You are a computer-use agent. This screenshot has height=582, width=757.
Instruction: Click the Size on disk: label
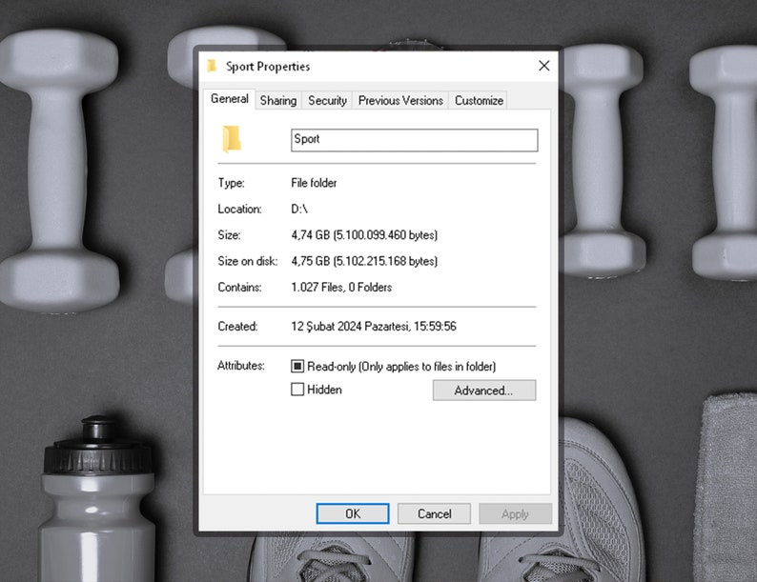(248, 261)
